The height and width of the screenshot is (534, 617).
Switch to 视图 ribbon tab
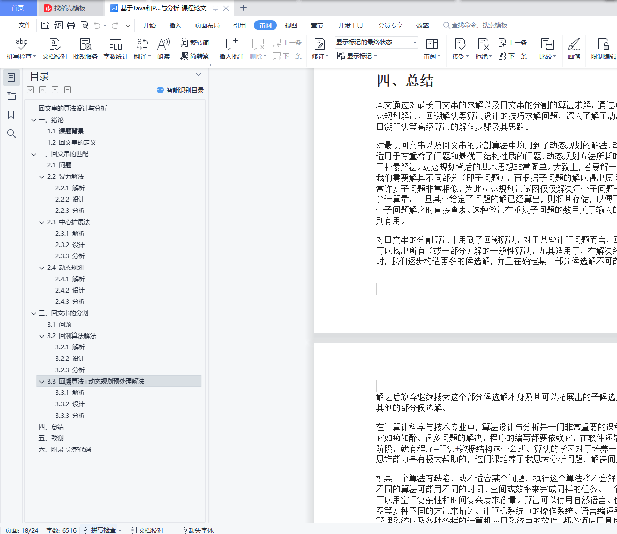click(291, 25)
